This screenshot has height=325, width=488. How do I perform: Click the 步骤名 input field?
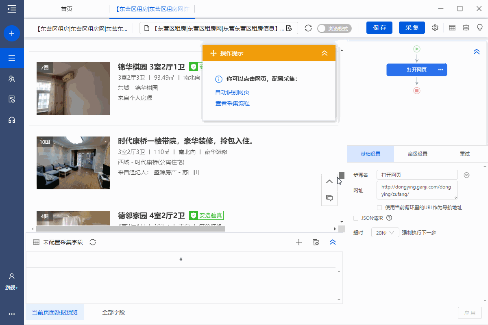pos(417,175)
